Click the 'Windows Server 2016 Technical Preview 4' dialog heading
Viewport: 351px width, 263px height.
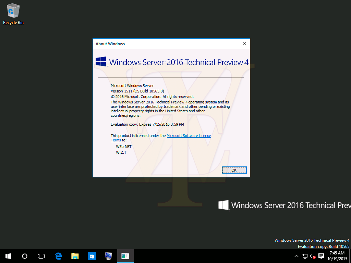[x=179, y=62]
